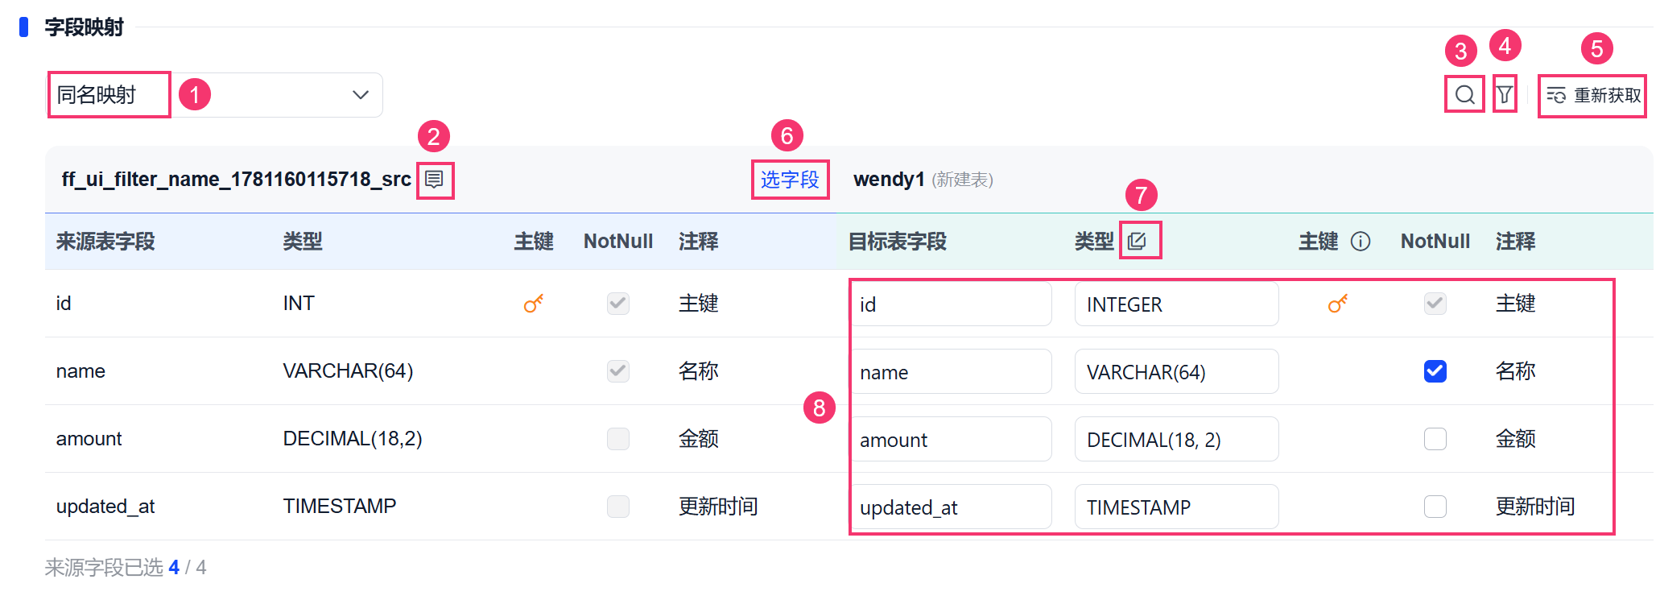Open dropdown arrow of mapping mode selector
Image resolution: width=1660 pixels, height=600 pixels.
click(361, 95)
